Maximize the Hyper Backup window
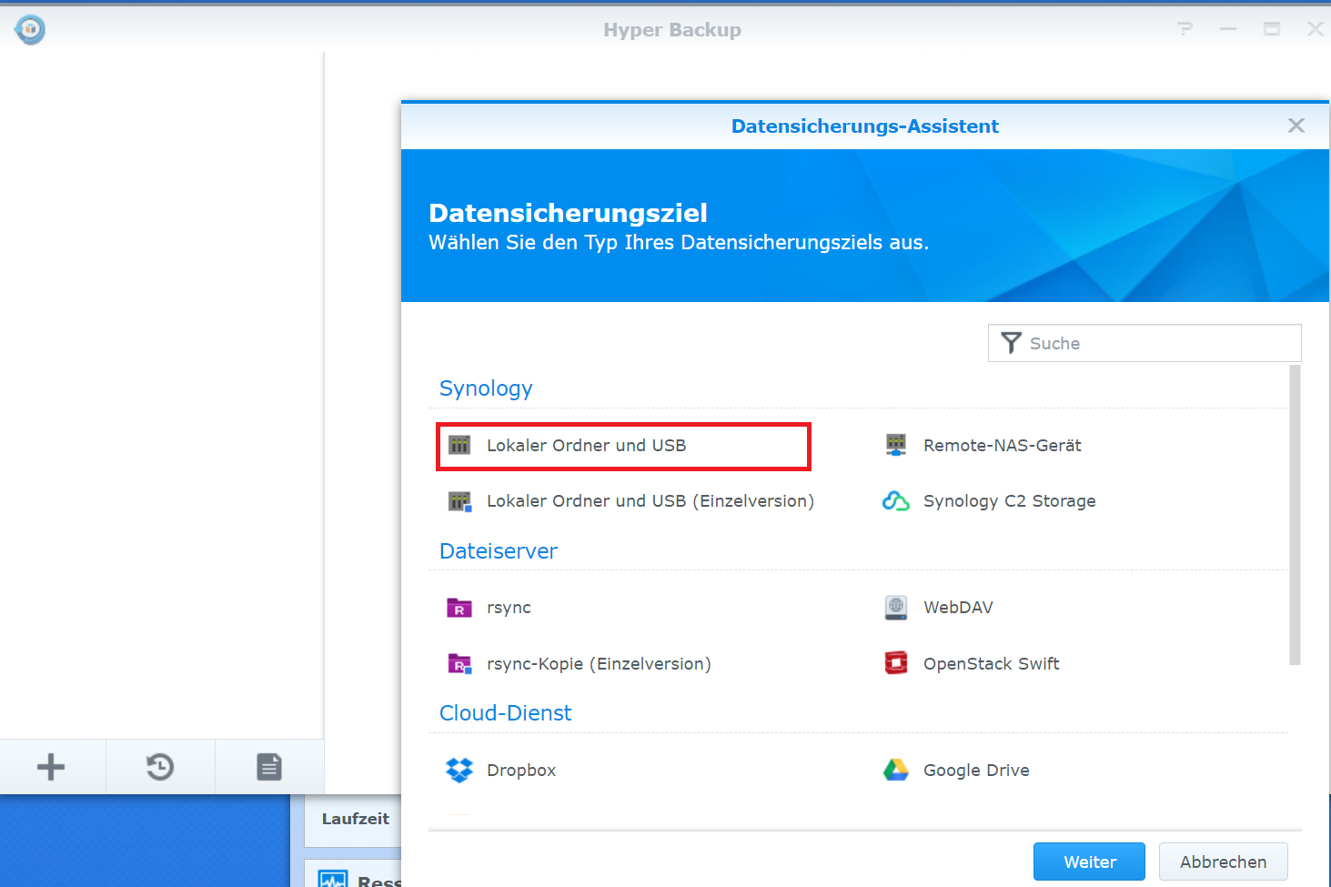 pyautogui.click(x=1272, y=29)
